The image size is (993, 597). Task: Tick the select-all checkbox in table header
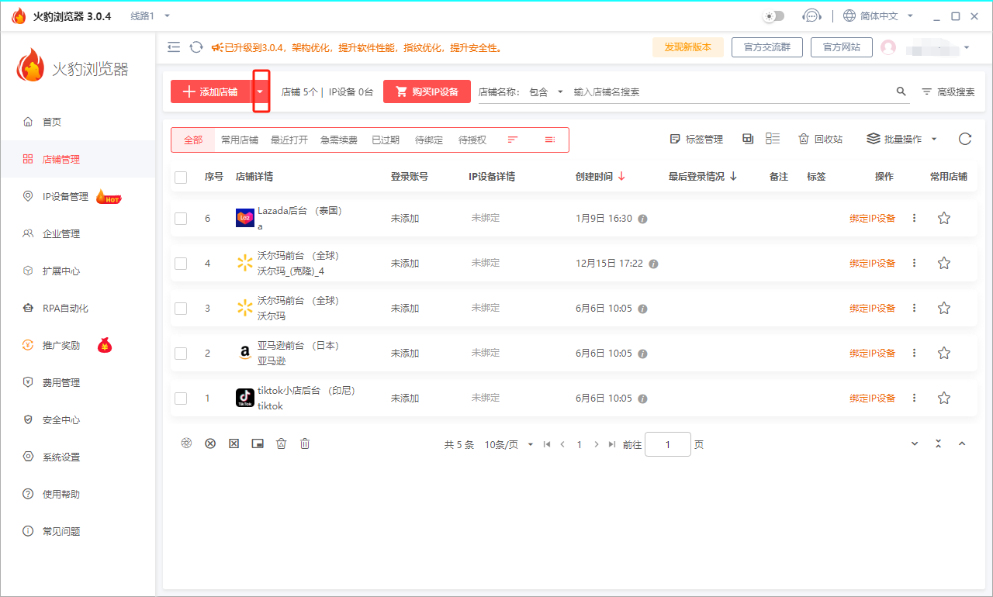pyautogui.click(x=181, y=178)
